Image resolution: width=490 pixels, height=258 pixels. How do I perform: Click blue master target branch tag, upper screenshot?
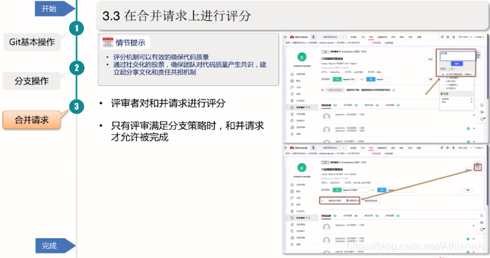click(371, 79)
